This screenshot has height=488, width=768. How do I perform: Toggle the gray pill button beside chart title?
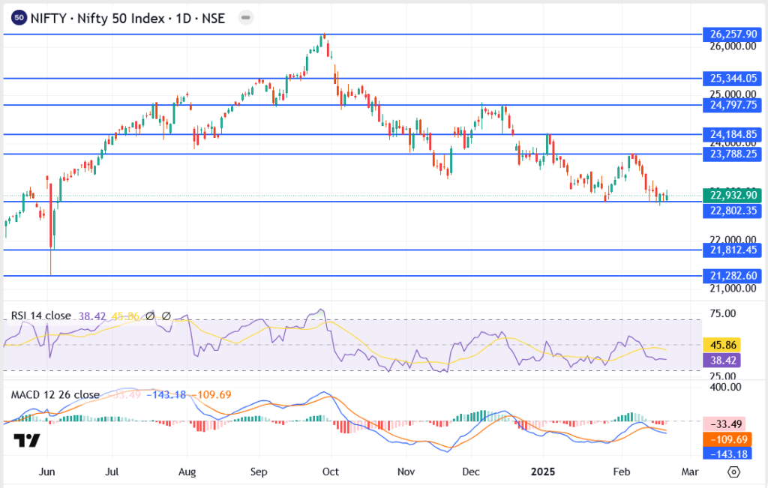click(245, 17)
